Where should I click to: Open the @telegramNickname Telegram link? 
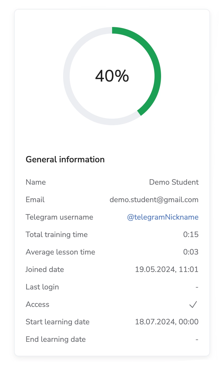pyautogui.click(x=163, y=217)
